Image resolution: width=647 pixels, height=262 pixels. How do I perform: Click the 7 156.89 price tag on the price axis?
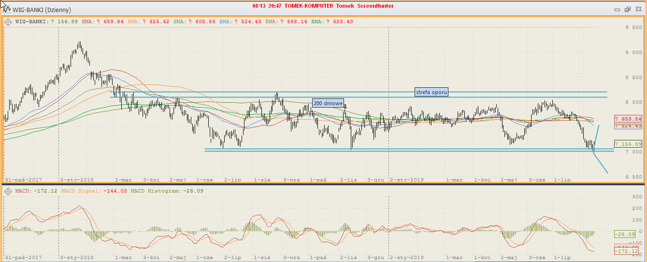point(628,144)
